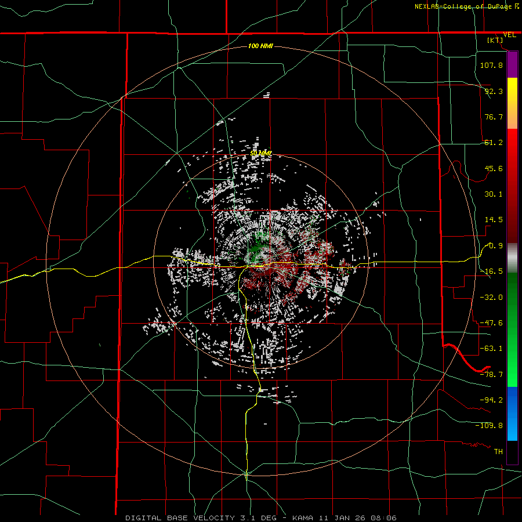Click the 14.5 legend value
The height and width of the screenshot is (522, 522).
494,220
